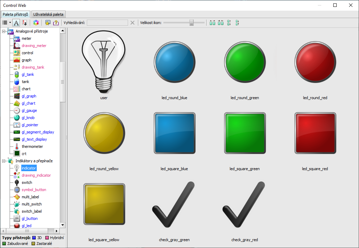Image resolution: width=359 pixels, height=248 pixels.
Task: Click the question mark help toolbar icon
Action: (56, 23)
